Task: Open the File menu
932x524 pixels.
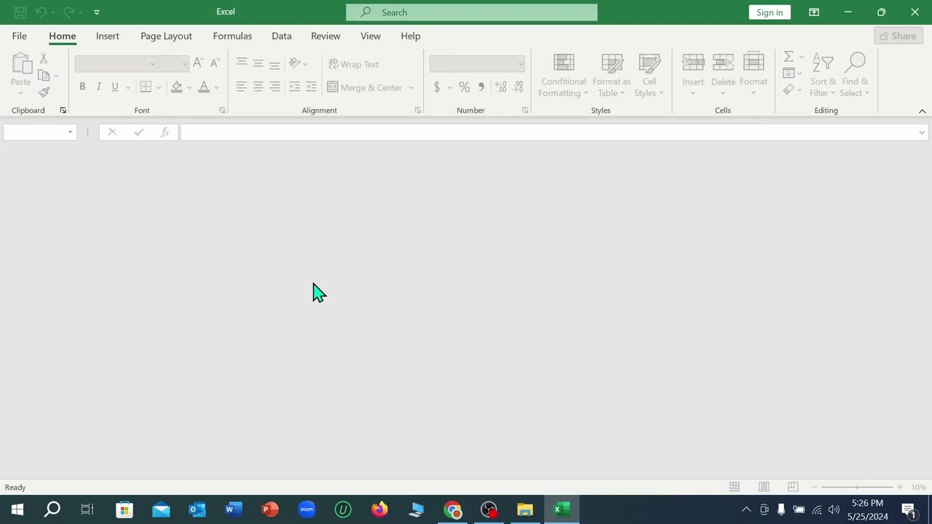Action: pyautogui.click(x=20, y=36)
